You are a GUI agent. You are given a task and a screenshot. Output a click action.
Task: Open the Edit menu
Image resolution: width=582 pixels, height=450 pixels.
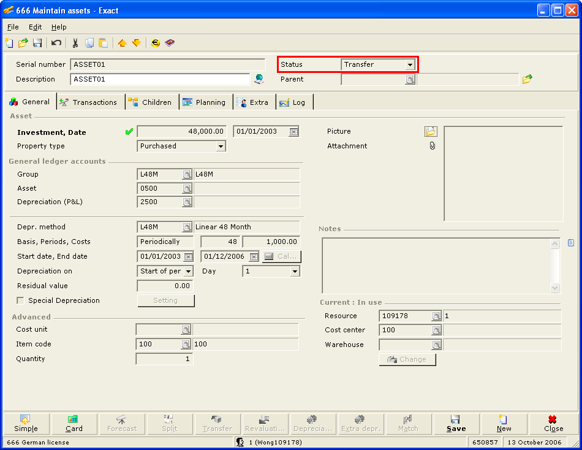[35, 27]
